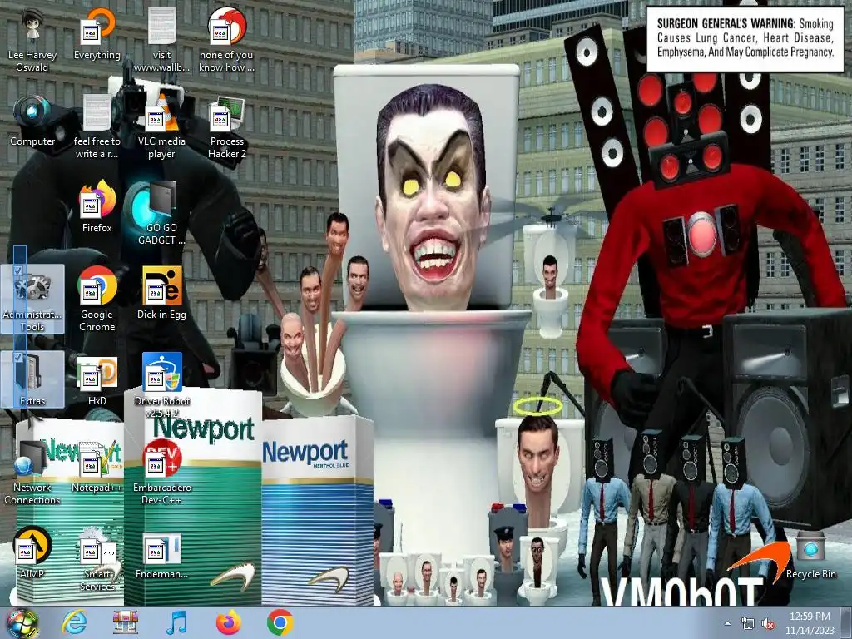Open the Windows Start menu orb
The image size is (852, 639).
[x=22, y=622]
